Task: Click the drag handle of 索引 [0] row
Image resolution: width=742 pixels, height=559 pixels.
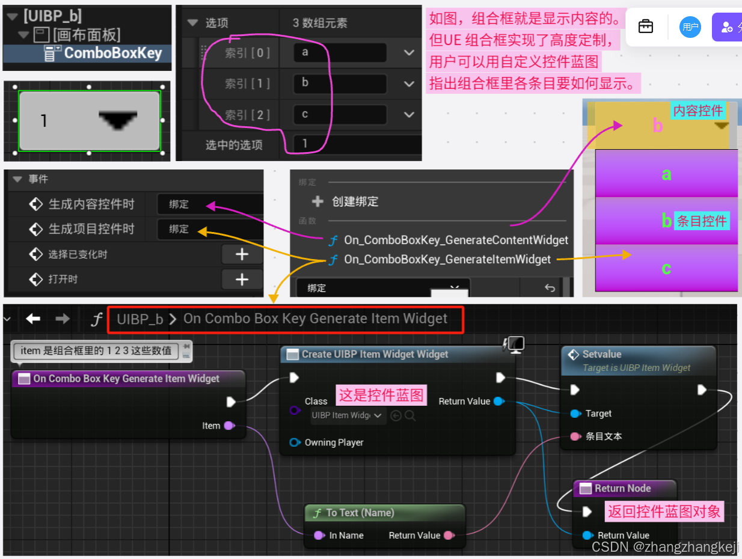Action: 203,53
